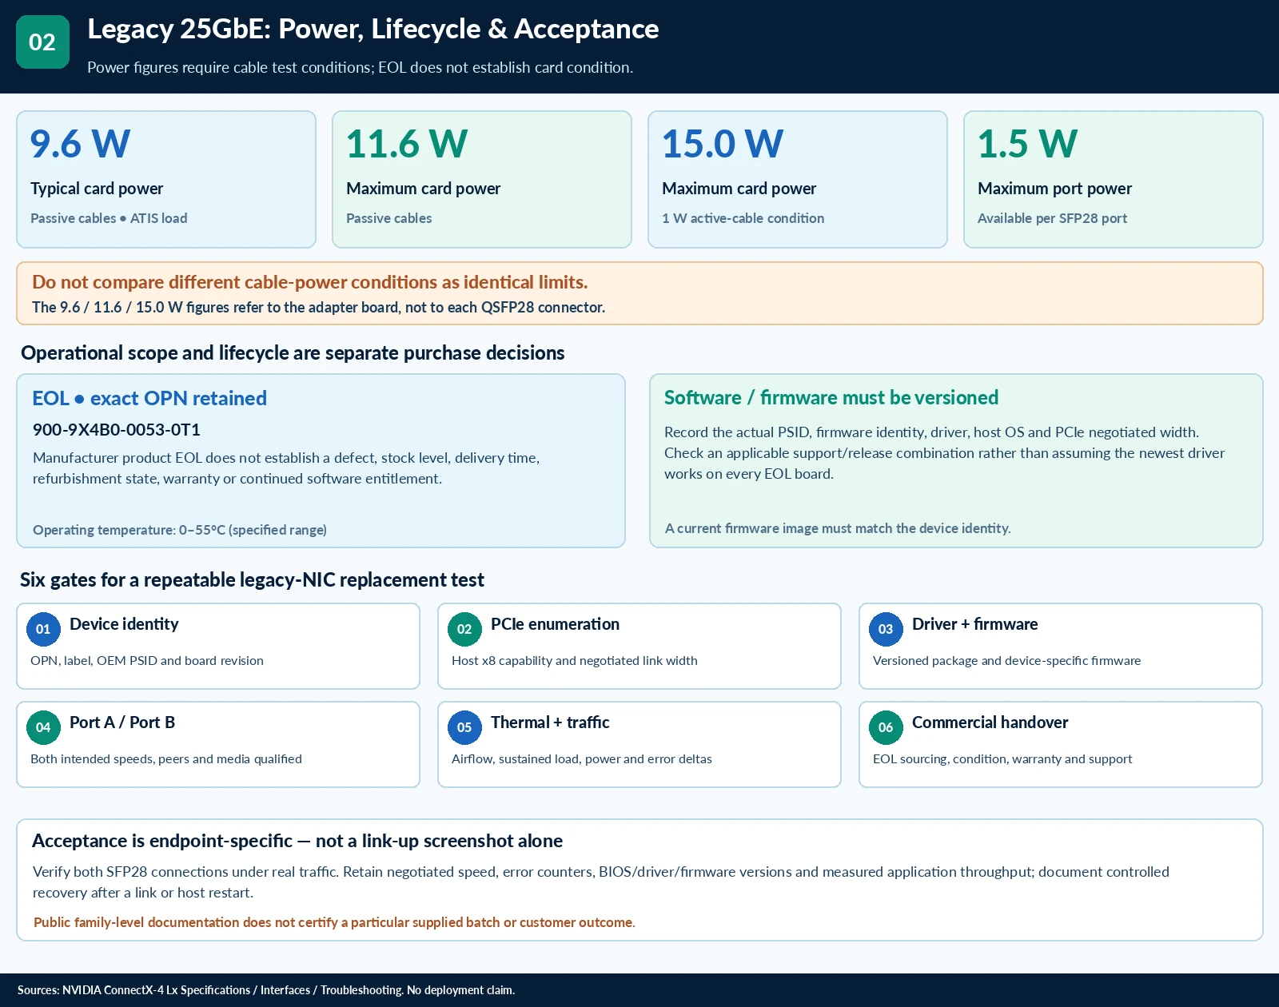Click the 03 badge beside Driver + firmware
This screenshot has height=1007, width=1279.
[886, 629]
